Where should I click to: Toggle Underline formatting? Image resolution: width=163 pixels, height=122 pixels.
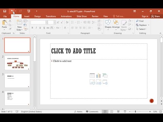pyautogui.click(x=40, y=28)
